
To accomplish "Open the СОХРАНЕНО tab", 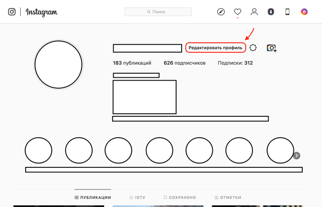I will click(x=180, y=197).
